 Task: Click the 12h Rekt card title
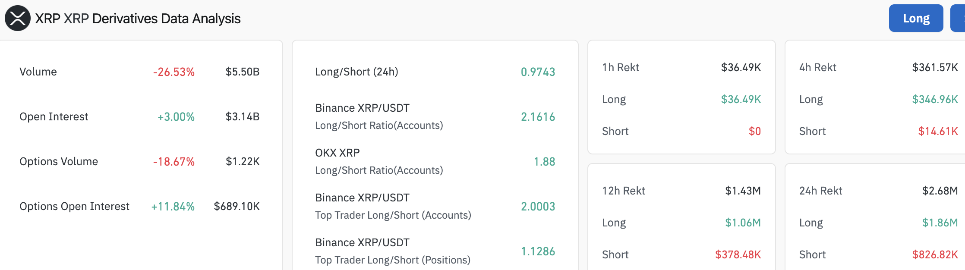click(624, 191)
